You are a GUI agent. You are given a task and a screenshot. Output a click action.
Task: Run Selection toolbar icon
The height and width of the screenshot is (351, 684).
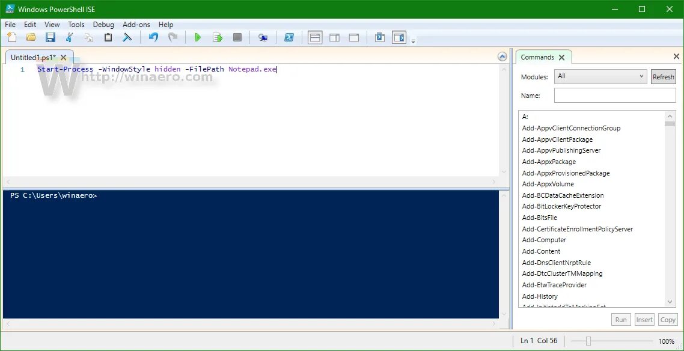[x=217, y=37]
